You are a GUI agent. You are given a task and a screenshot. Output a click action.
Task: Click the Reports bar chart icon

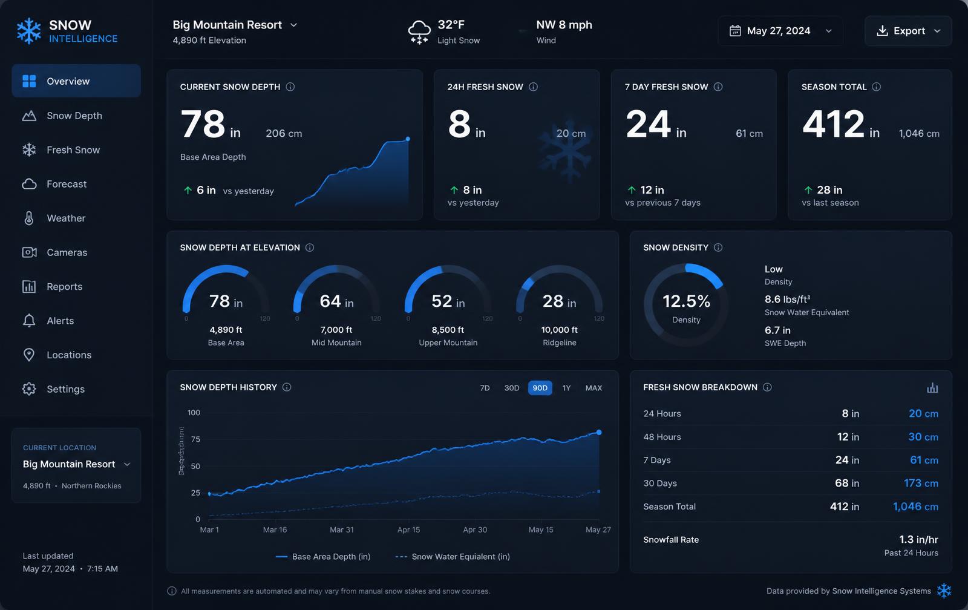(29, 286)
